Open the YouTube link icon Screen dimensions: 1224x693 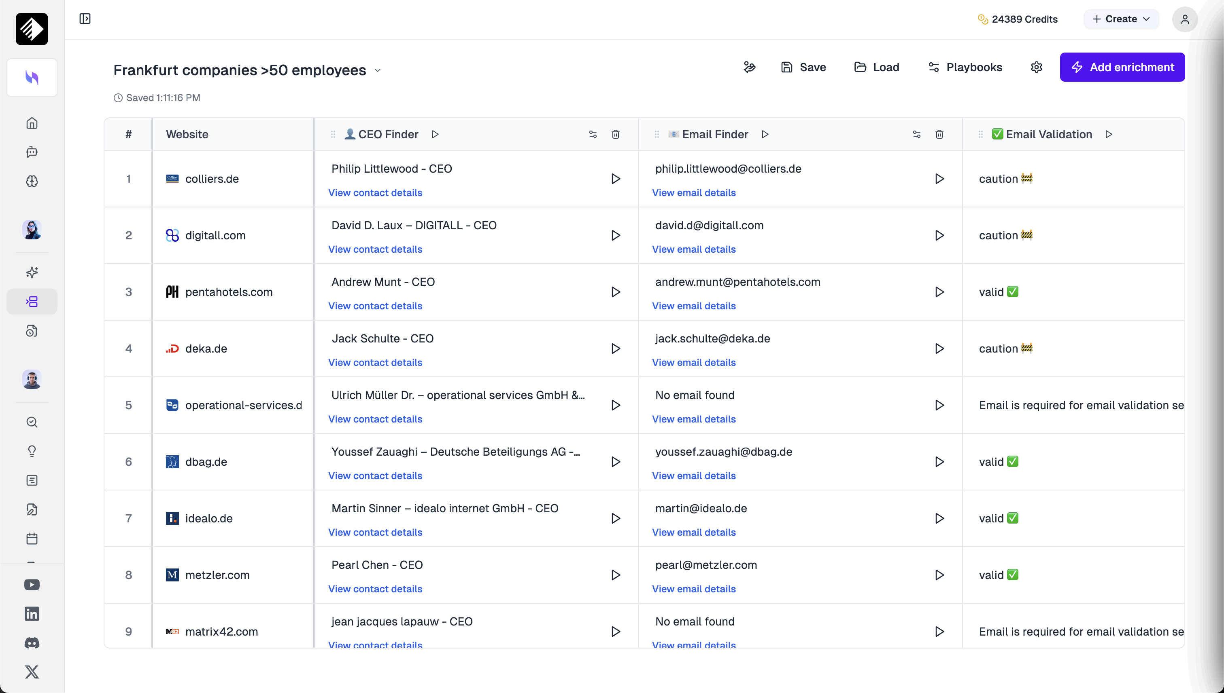pos(32,585)
